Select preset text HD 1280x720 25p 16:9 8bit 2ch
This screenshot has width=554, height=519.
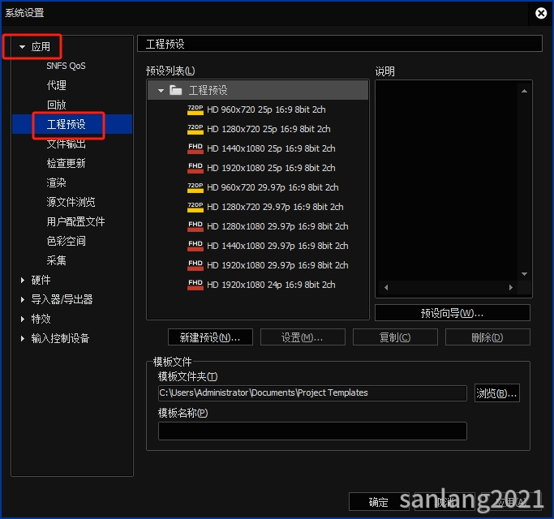coord(268,129)
